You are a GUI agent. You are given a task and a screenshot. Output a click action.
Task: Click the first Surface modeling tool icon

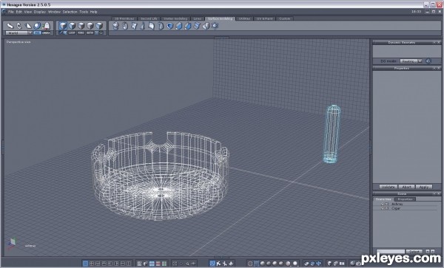[115, 26]
